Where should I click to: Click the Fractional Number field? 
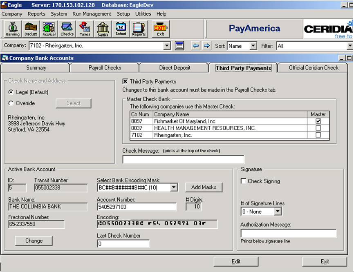pos(36,224)
